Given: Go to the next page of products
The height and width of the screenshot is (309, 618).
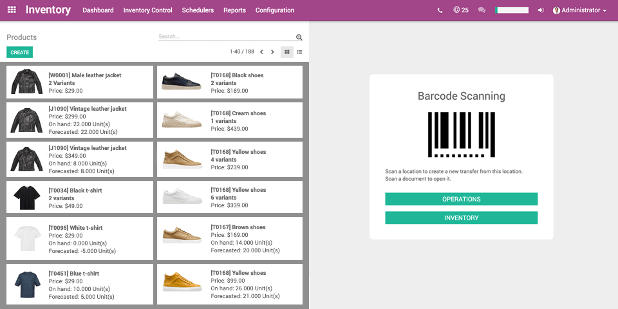Looking at the screenshot, I should pyautogui.click(x=272, y=52).
